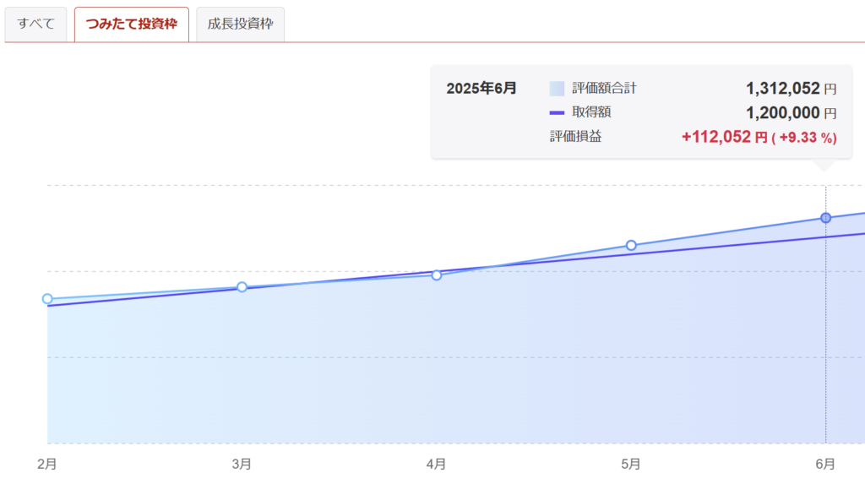Select the 4月 data point on chart
Screen dimensions: 865x484
click(x=437, y=275)
